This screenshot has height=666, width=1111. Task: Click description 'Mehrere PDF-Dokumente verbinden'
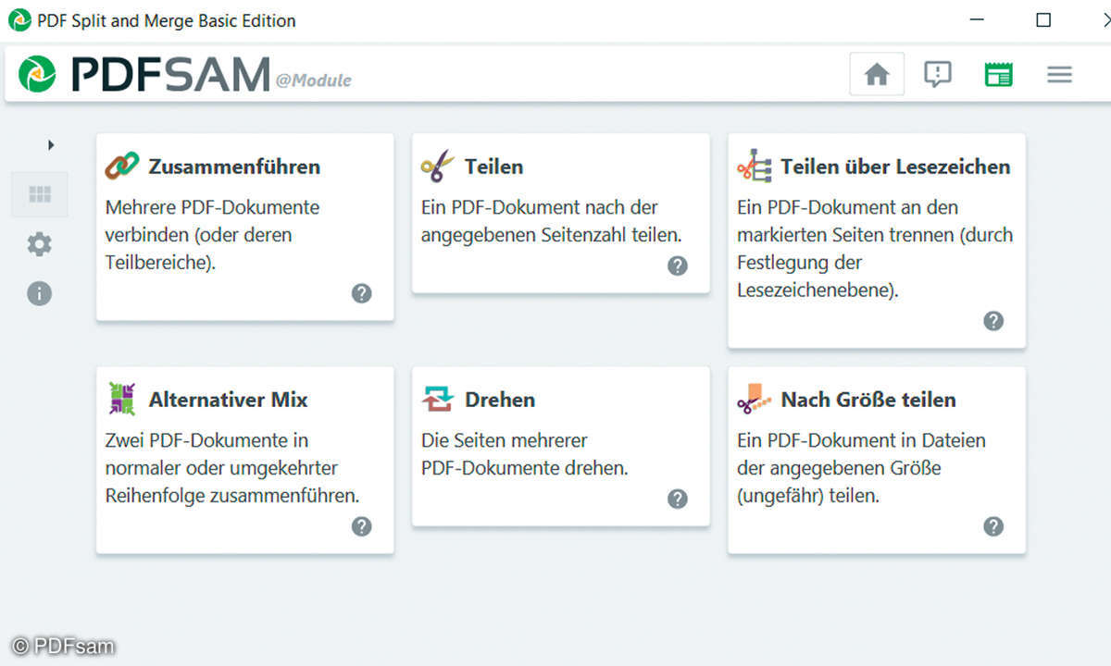click(x=213, y=235)
